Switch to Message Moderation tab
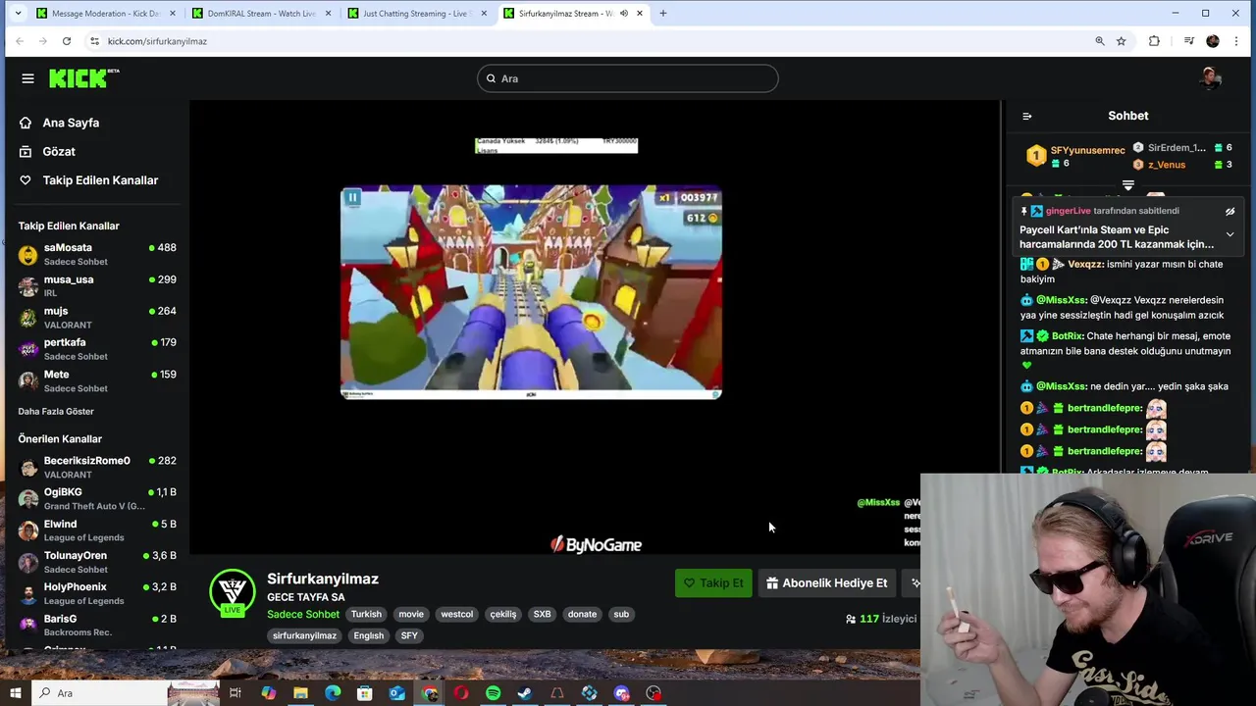 [105, 14]
